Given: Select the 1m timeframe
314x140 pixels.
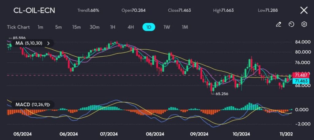Looking at the screenshot, I should [40, 27].
